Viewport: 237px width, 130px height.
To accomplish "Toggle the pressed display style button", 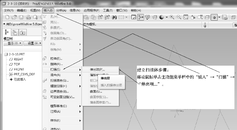I will [x=214, y=17].
